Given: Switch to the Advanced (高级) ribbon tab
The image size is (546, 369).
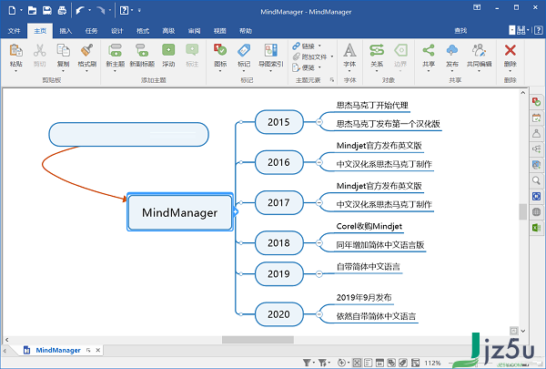Looking at the screenshot, I should pyautogui.click(x=168, y=31).
